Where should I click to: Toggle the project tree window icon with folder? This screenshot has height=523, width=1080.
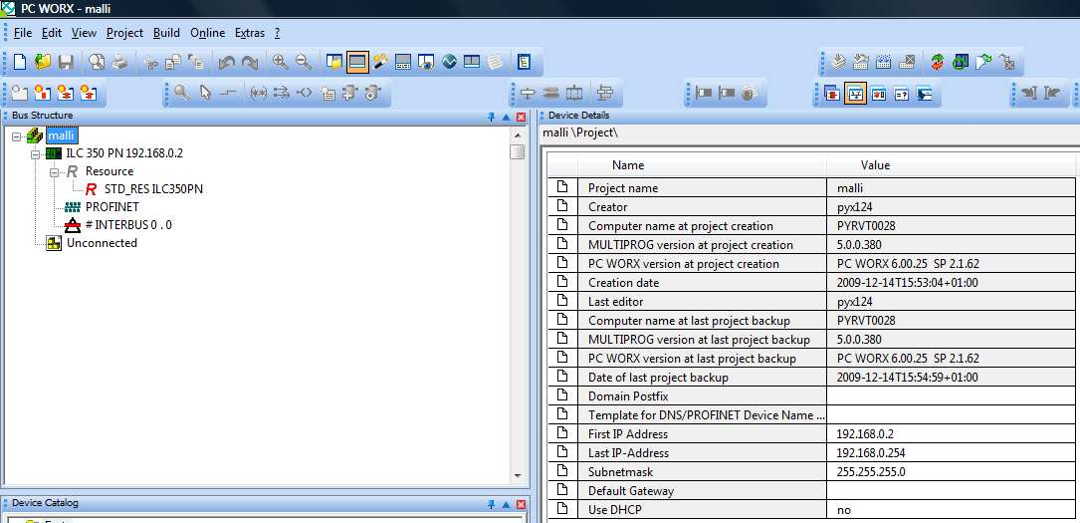334,62
